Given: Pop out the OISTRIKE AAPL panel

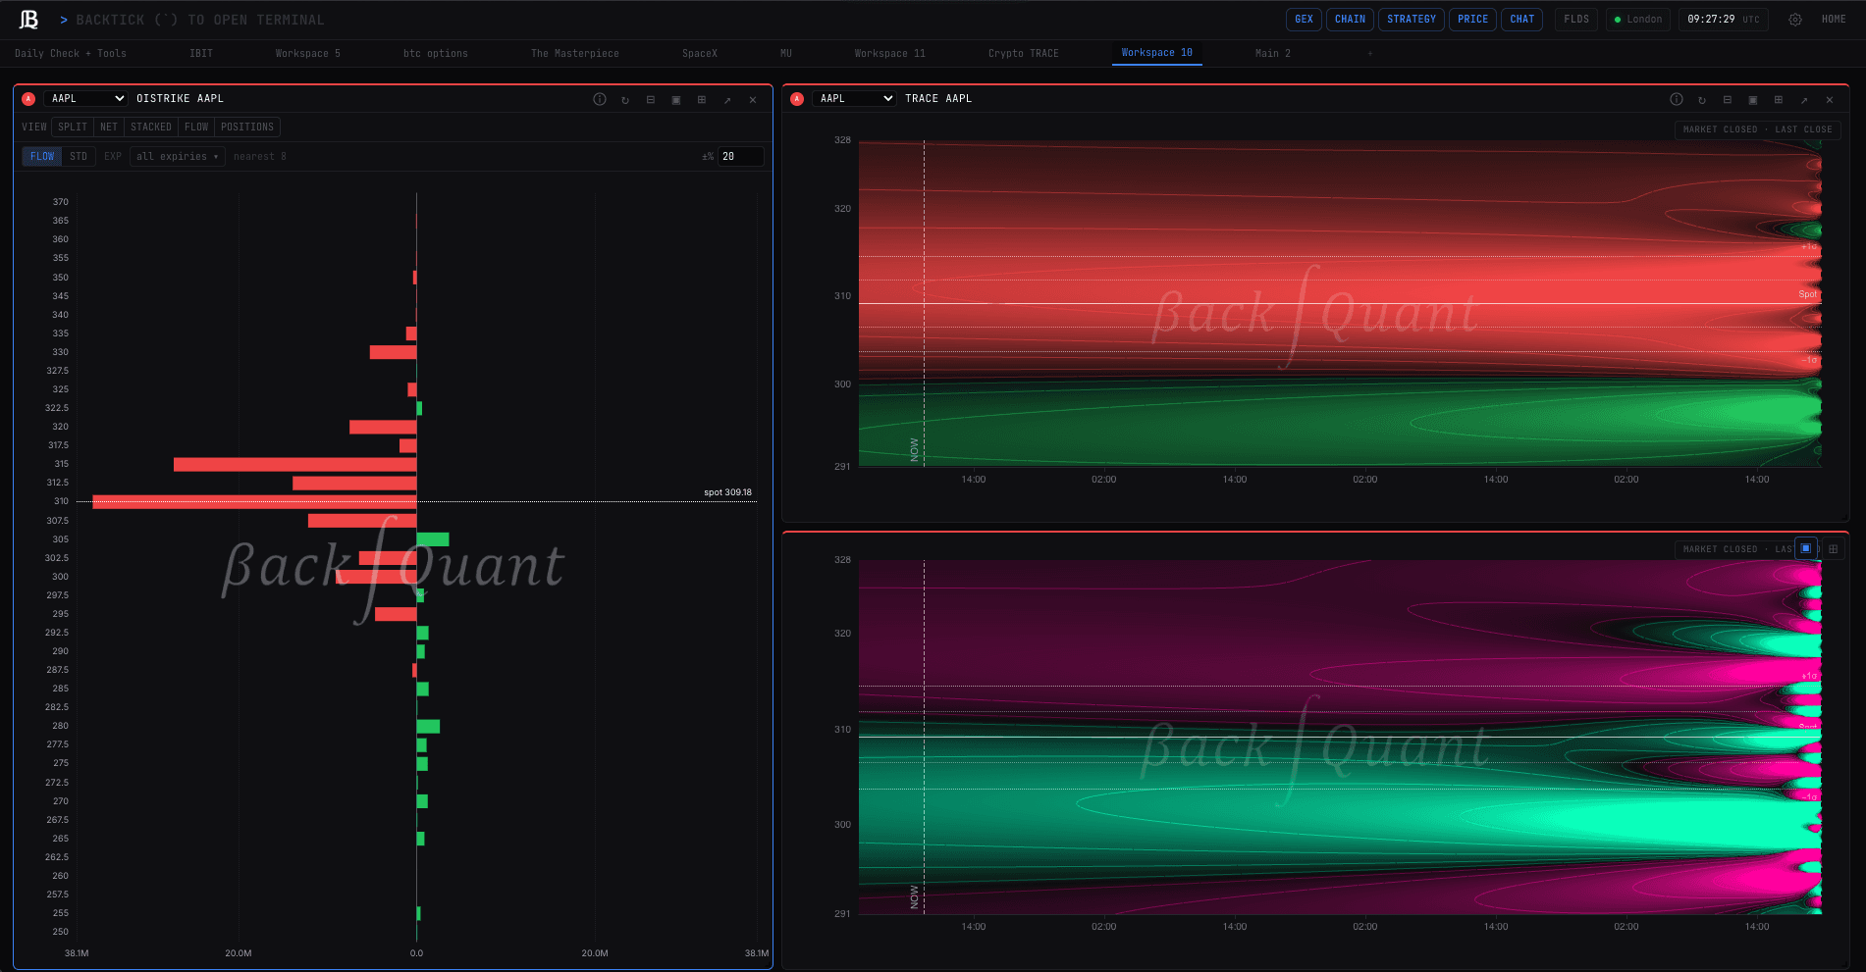Looking at the screenshot, I should 727,99.
